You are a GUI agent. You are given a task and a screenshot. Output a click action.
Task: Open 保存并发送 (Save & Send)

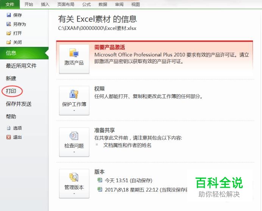pos(19,104)
